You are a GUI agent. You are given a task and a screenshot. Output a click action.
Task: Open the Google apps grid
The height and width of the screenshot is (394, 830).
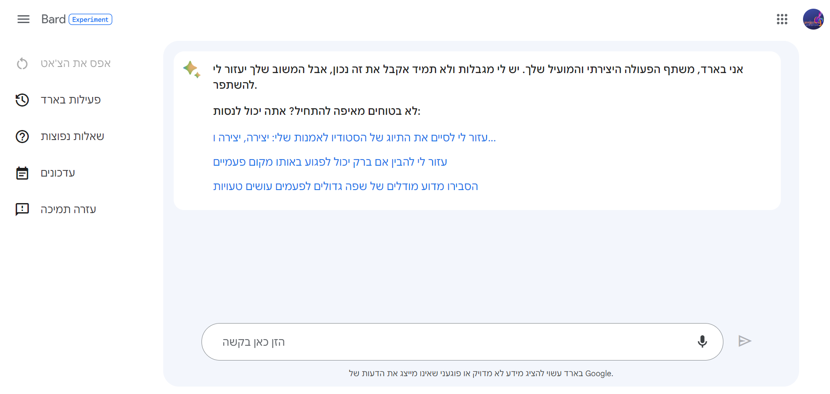[x=782, y=19]
